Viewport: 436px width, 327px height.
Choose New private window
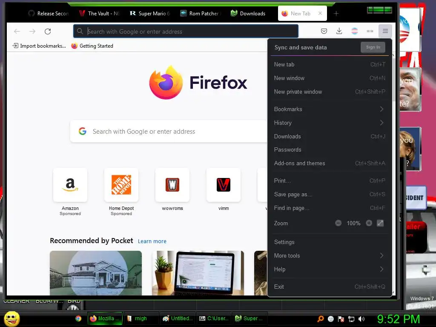click(330, 92)
